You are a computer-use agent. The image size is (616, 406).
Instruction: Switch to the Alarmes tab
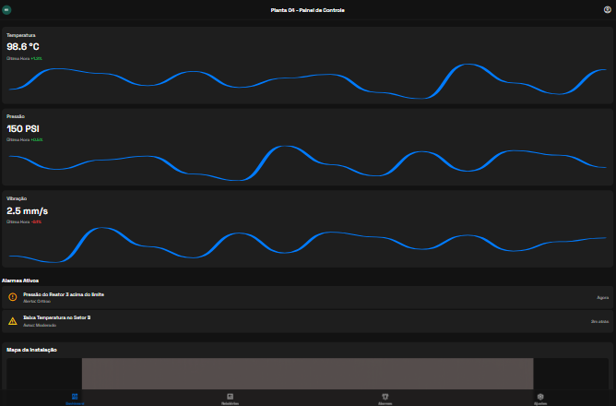385,403
